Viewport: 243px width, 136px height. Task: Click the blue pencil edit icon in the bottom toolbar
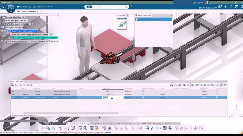click(152, 128)
